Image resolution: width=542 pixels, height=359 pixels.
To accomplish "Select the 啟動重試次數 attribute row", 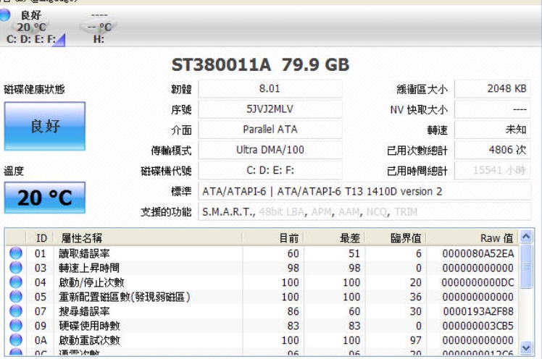I will 262,340.
